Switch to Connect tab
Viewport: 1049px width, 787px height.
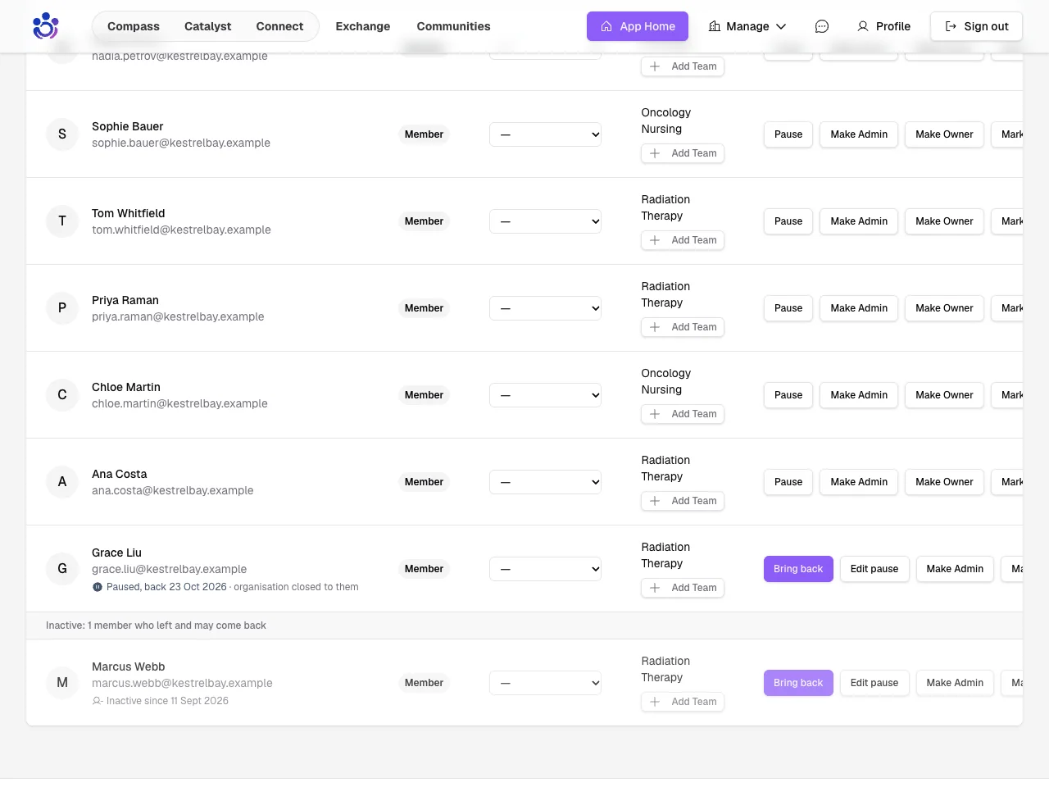[x=279, y=26]
